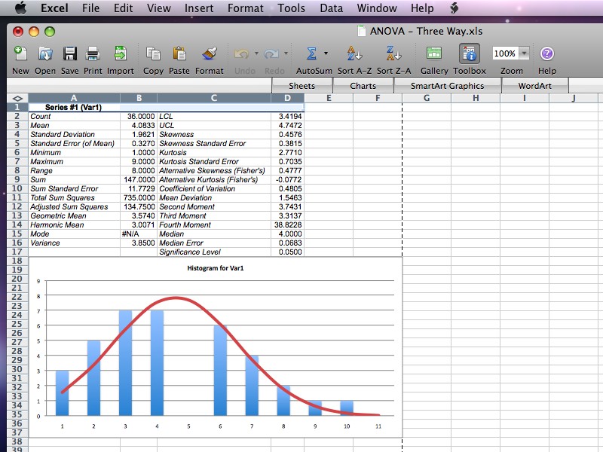This screenshot has height=452, width=603.
Task: Expand the AutoSum dropdown arrow
Action: click(x=326, y=54)
